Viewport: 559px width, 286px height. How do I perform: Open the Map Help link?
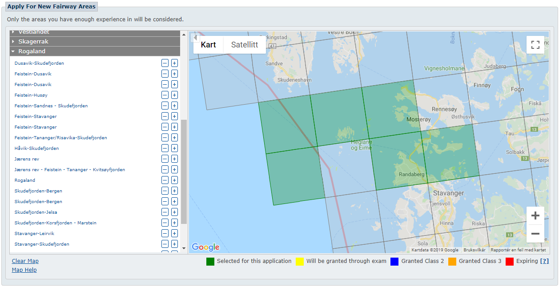coord(24,270)
